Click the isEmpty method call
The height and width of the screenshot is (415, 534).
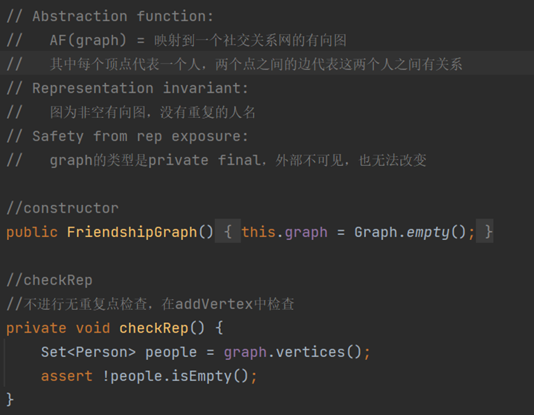click(205, 376)
